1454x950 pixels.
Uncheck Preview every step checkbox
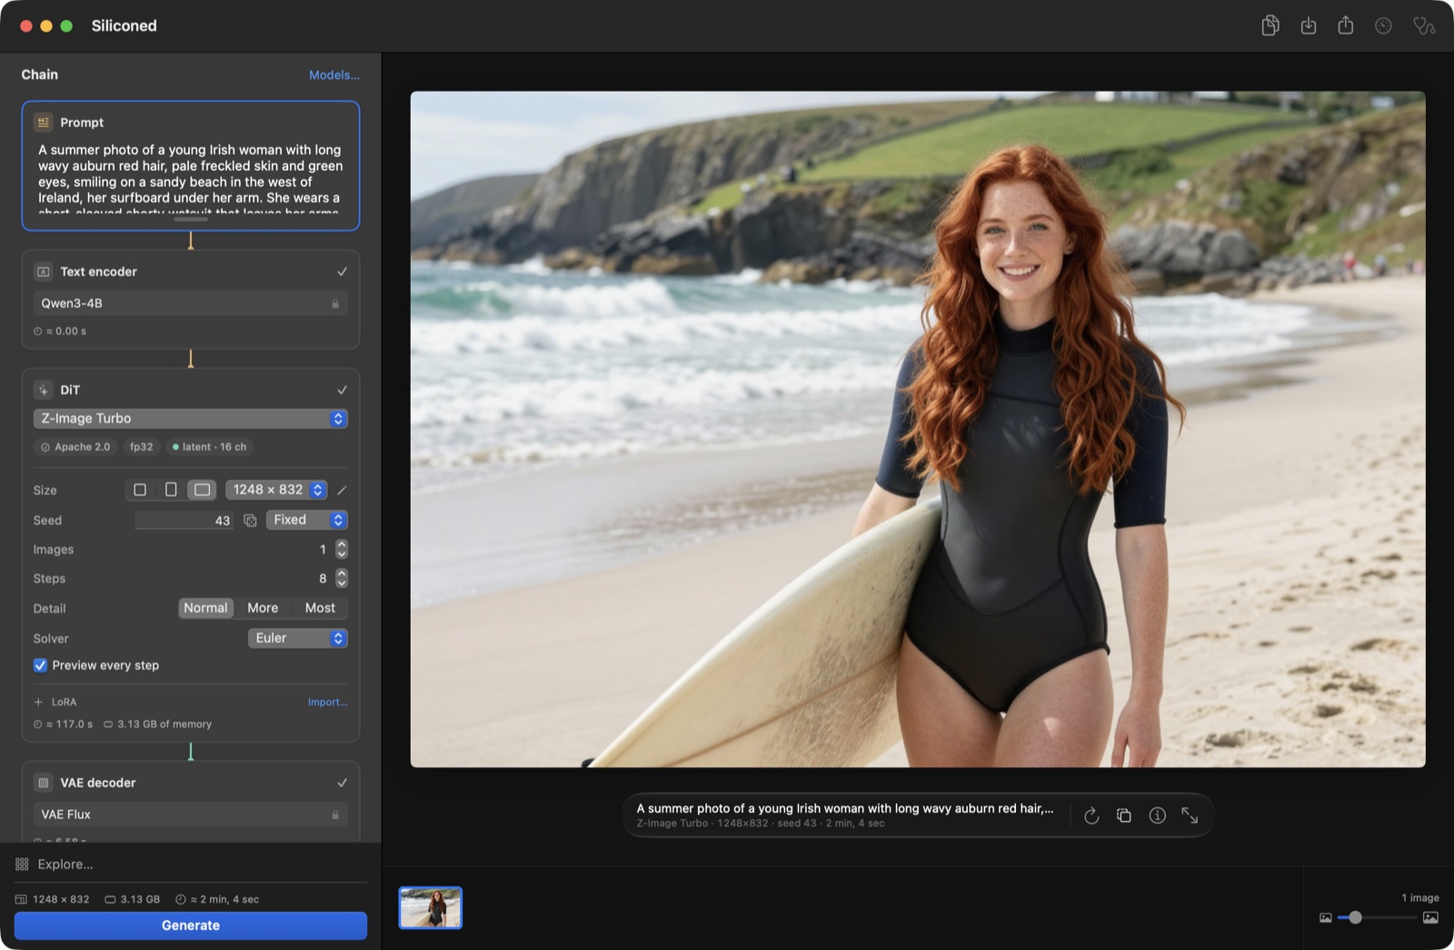pyautogui.click(x=40, y=665)
